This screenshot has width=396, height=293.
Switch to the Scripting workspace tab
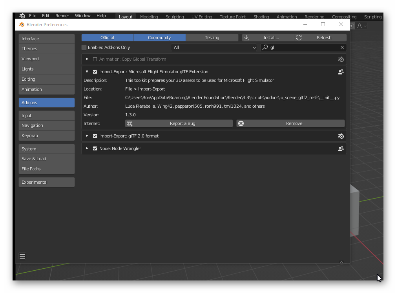[x=373, y=16]
